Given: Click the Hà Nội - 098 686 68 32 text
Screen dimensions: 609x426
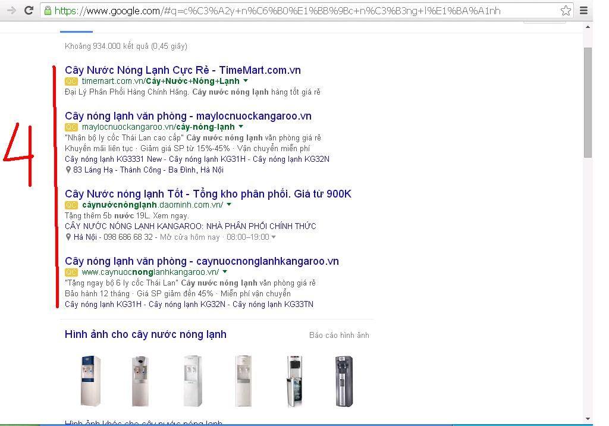Looking at the screenshot, I should tap(113, 237).
